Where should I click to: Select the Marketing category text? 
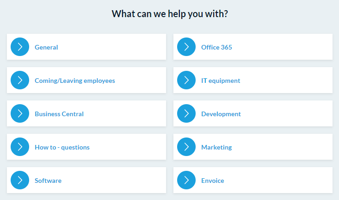(216, 147)
